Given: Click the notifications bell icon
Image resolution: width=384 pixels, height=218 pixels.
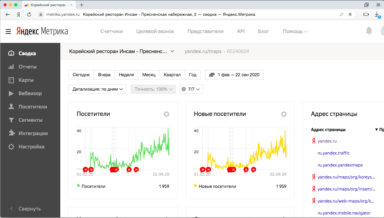Looking at the screenshot, I should [369, 31].
